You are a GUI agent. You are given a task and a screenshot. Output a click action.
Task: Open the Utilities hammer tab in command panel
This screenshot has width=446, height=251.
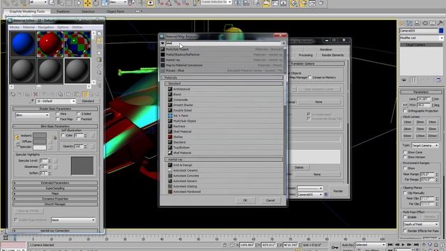440,23
